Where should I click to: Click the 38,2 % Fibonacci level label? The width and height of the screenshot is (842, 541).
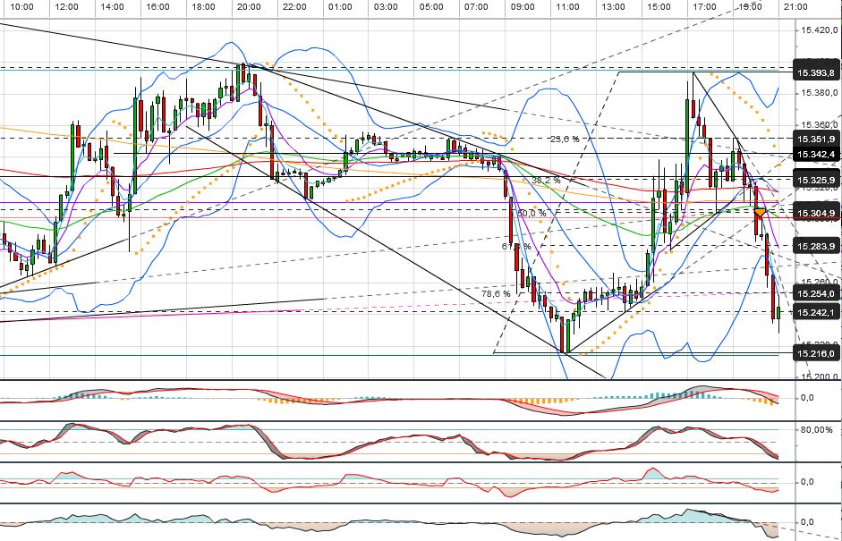(546, 181)
